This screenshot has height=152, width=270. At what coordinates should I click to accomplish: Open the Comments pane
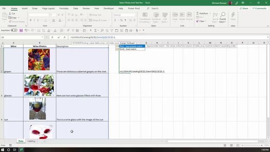259,8
